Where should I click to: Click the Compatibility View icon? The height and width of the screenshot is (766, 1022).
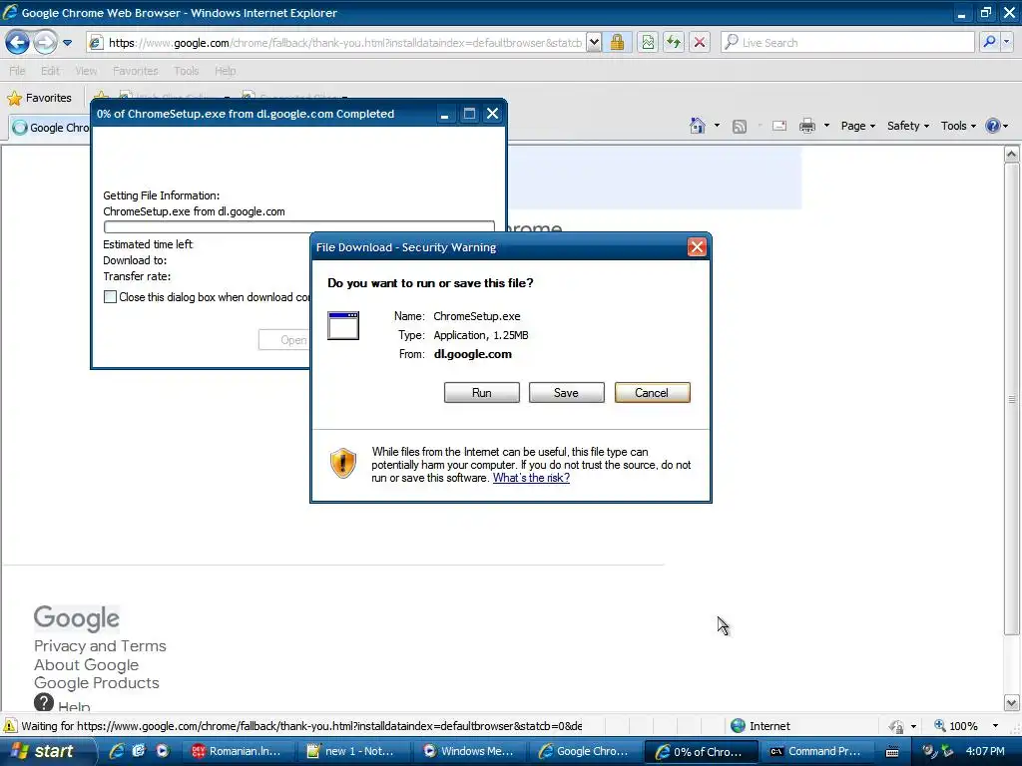[x=647, y=43]
